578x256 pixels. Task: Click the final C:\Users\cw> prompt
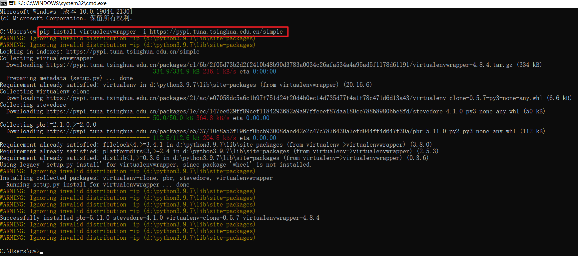tap(20, 251)
